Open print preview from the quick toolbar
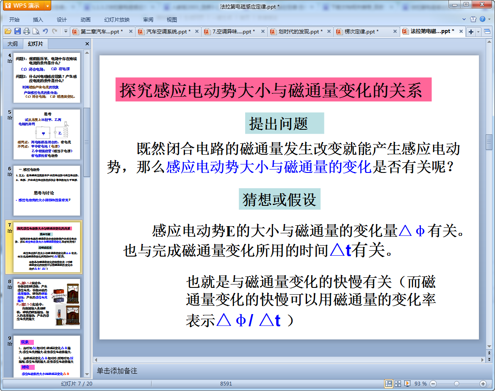The image size is (495, 391). [36, 31]
